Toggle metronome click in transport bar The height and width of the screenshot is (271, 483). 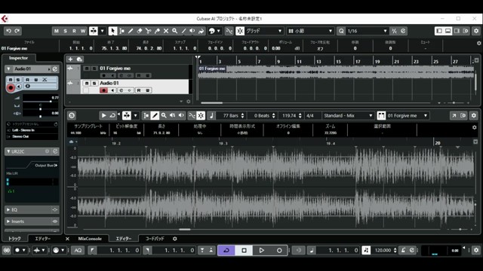403,250
